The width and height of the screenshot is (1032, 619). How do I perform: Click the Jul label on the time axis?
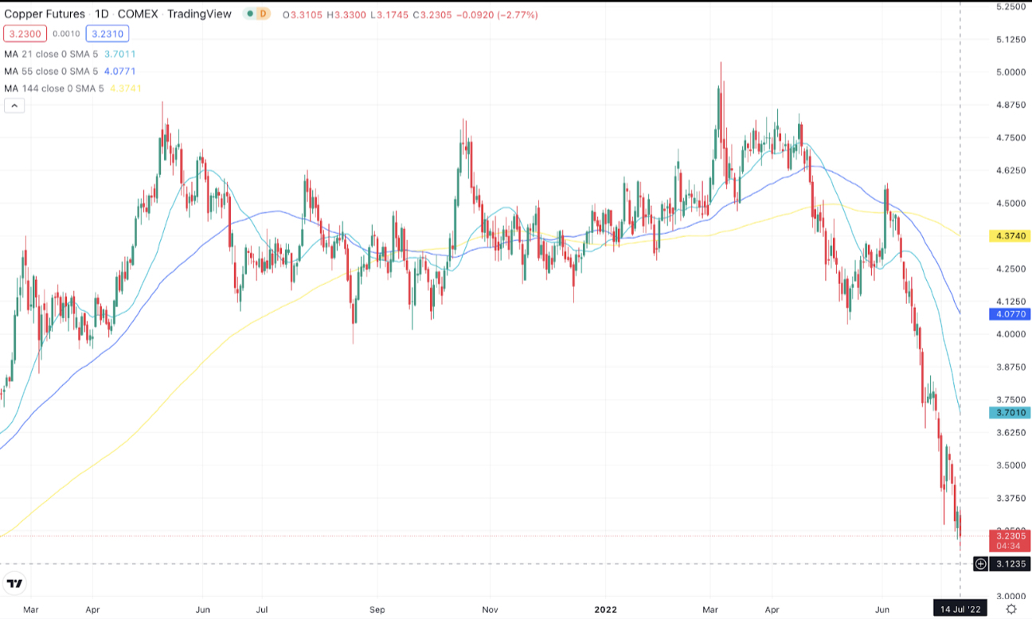pyautogui.click(x=260, y=609)
